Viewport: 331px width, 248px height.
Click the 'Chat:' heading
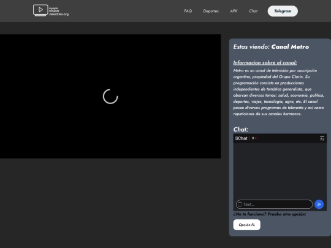click(x=241, y=129)
